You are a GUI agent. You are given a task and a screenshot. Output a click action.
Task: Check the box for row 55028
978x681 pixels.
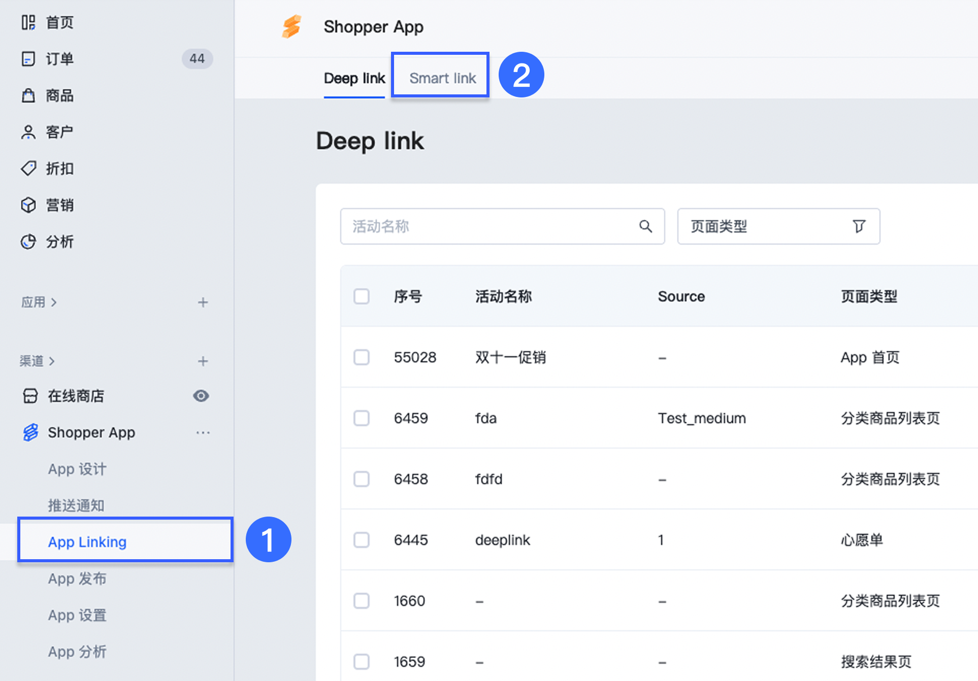pyautogui.click(x=362, y=357)
